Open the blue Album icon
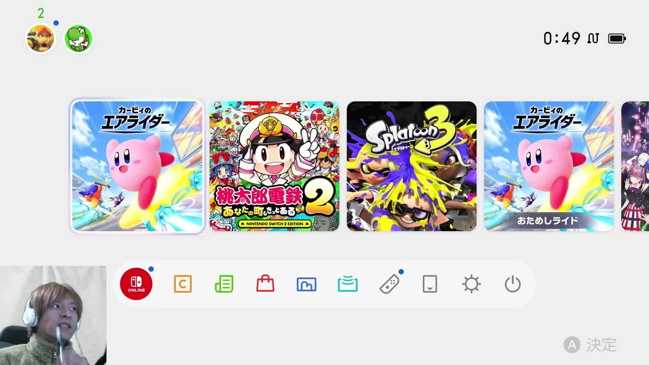Image resolution: width=649 pixels, height=365 pixels. click(x=306, y=284)
